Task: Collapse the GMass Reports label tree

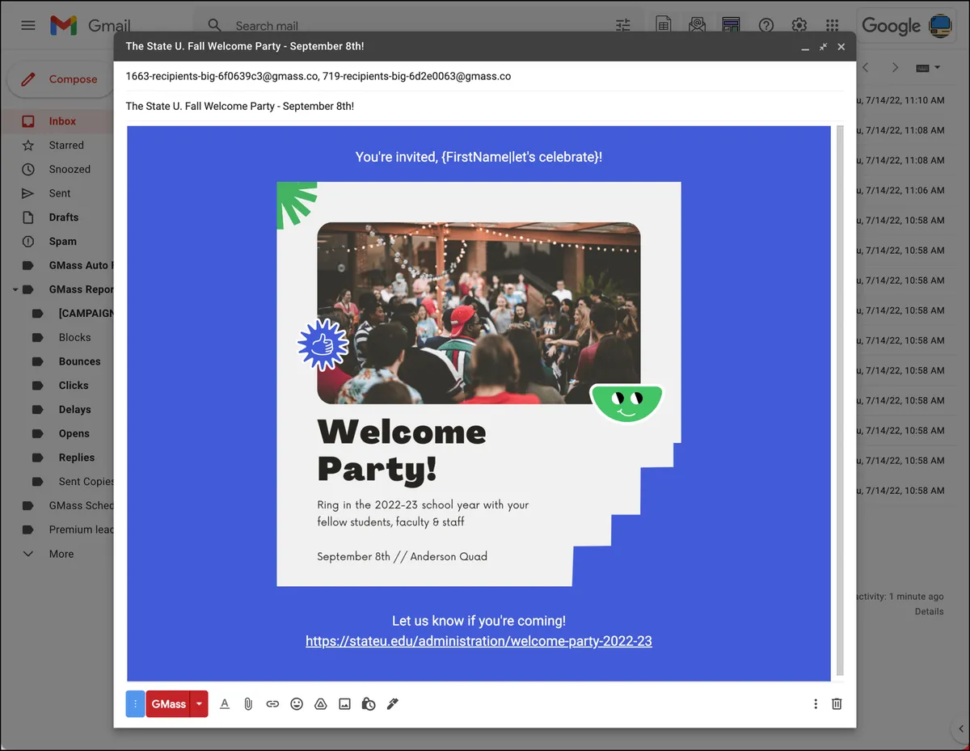Action: (x=15, y=289)
